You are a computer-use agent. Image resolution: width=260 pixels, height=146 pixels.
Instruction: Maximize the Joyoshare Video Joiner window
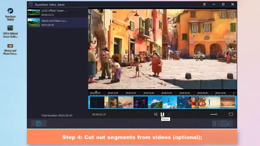223,4
